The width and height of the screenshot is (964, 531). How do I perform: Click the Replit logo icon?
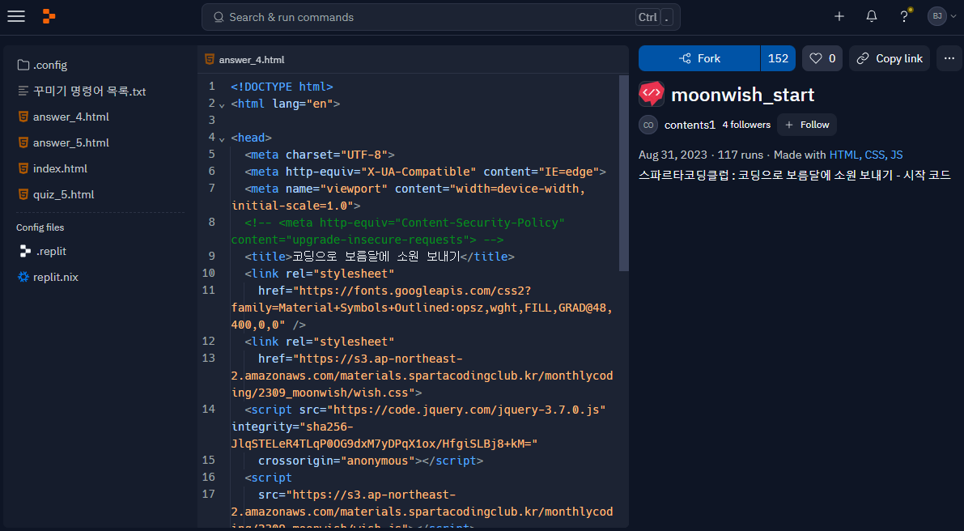pos(49,16)
